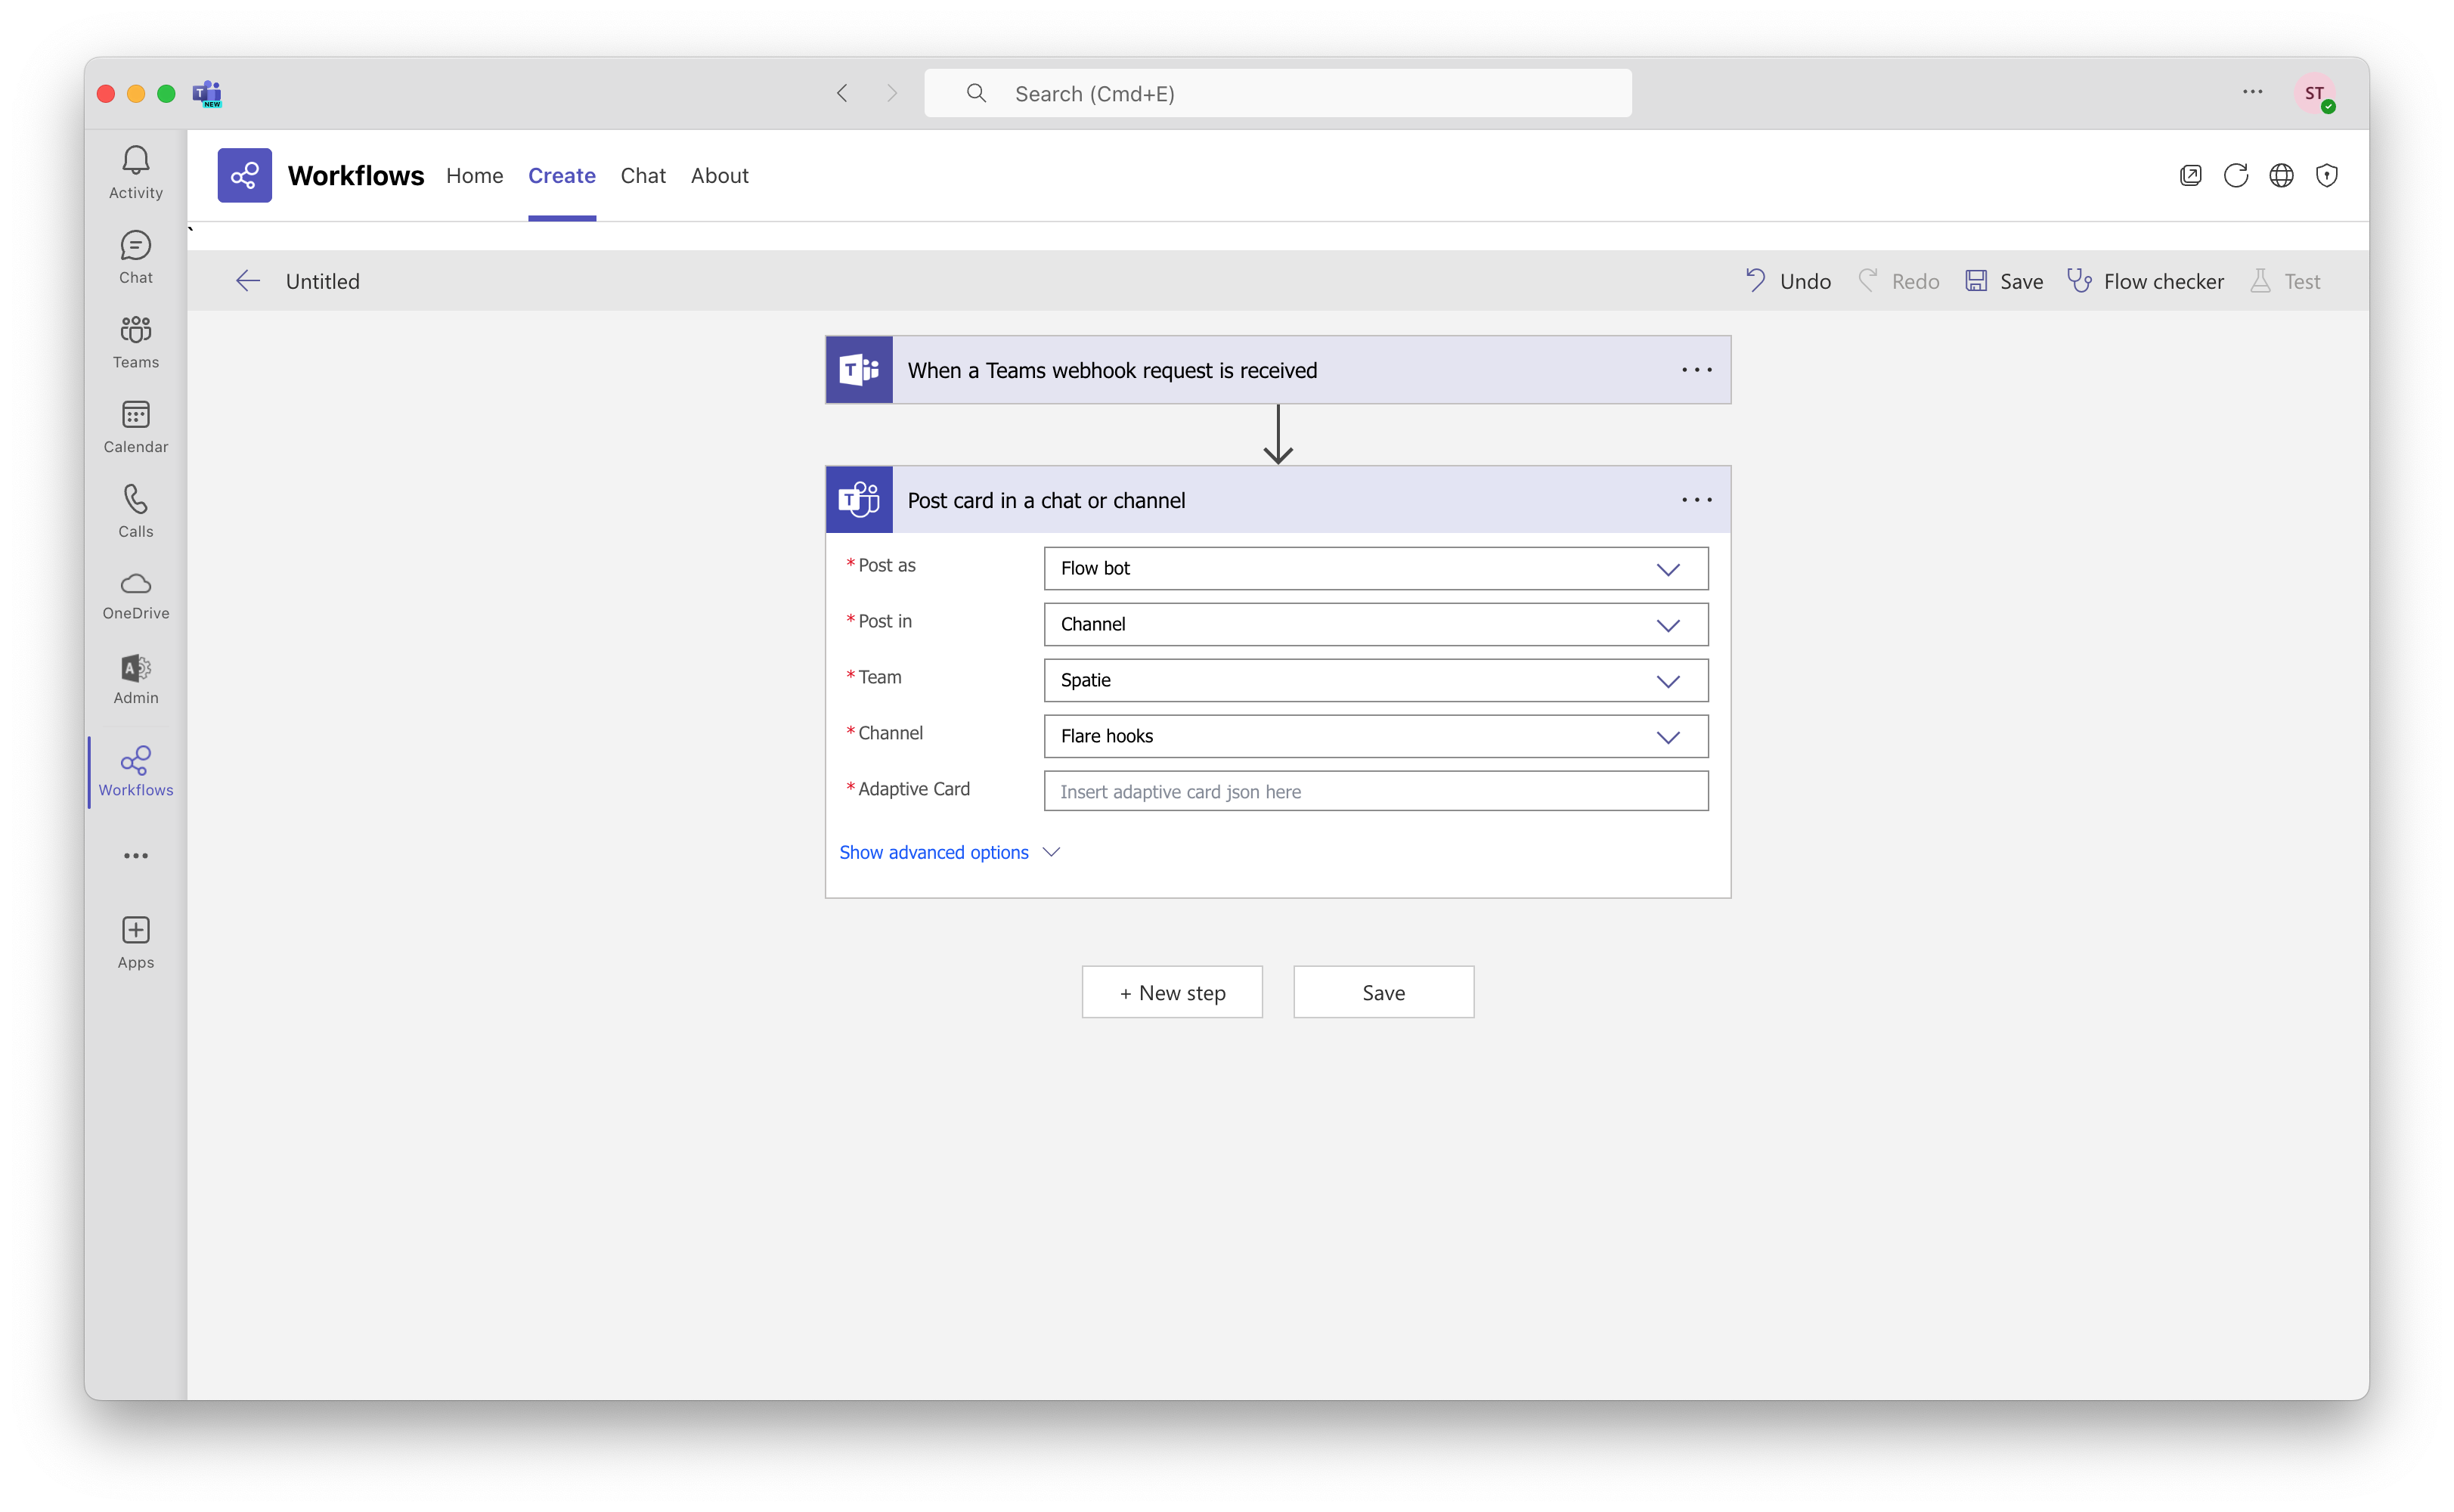This screenshot has height=1512, width=2454.
Task: Open webhook trigger card options menu
Action: click(x=1696, y=369)
